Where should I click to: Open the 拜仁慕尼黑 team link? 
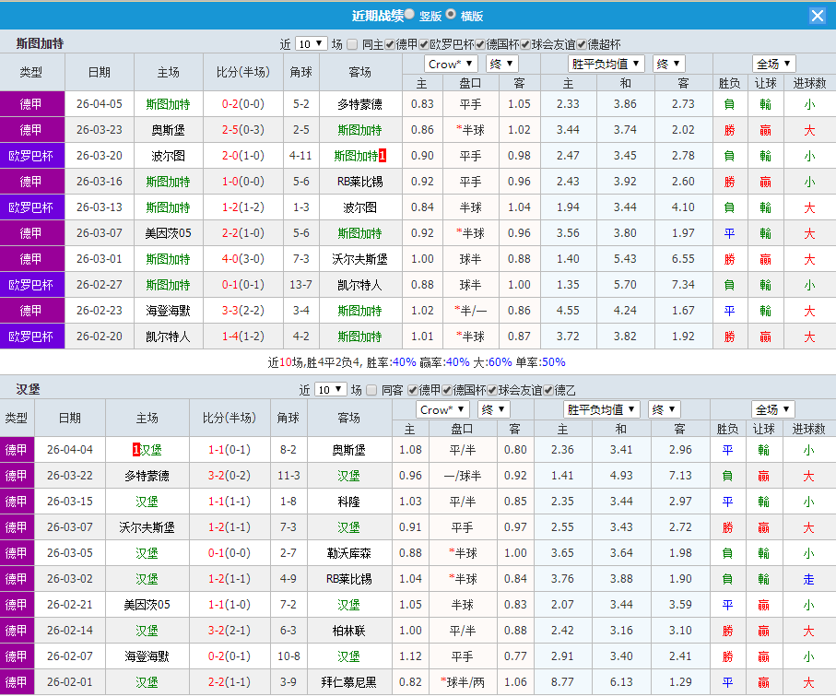tap(349, 682)
